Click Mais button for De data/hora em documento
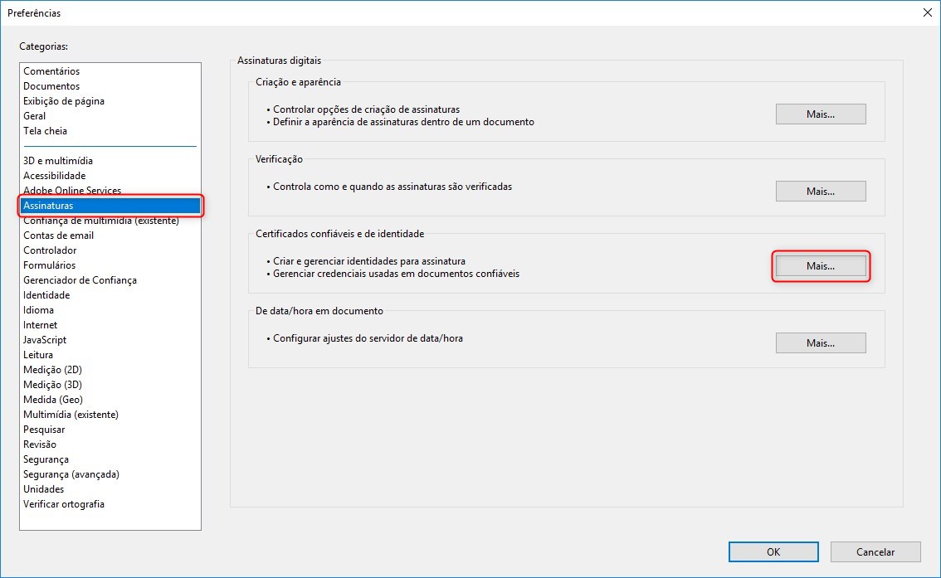The width and height of the screenshot is (941, 578). click(x=820, y=342)
